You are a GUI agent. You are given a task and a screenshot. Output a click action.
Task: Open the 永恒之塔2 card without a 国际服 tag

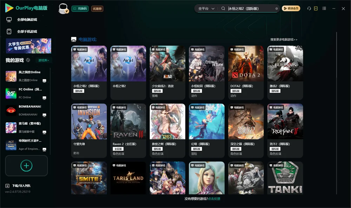[128, 73]
